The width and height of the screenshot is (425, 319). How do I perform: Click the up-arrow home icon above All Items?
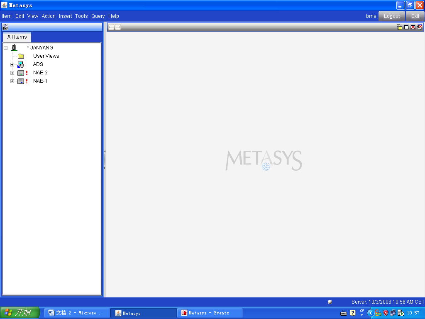[x=5, y=27]
